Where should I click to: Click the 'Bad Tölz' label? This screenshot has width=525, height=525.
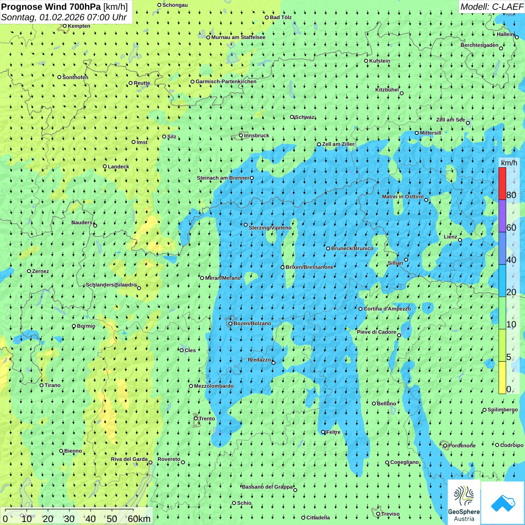pos(281,17)
